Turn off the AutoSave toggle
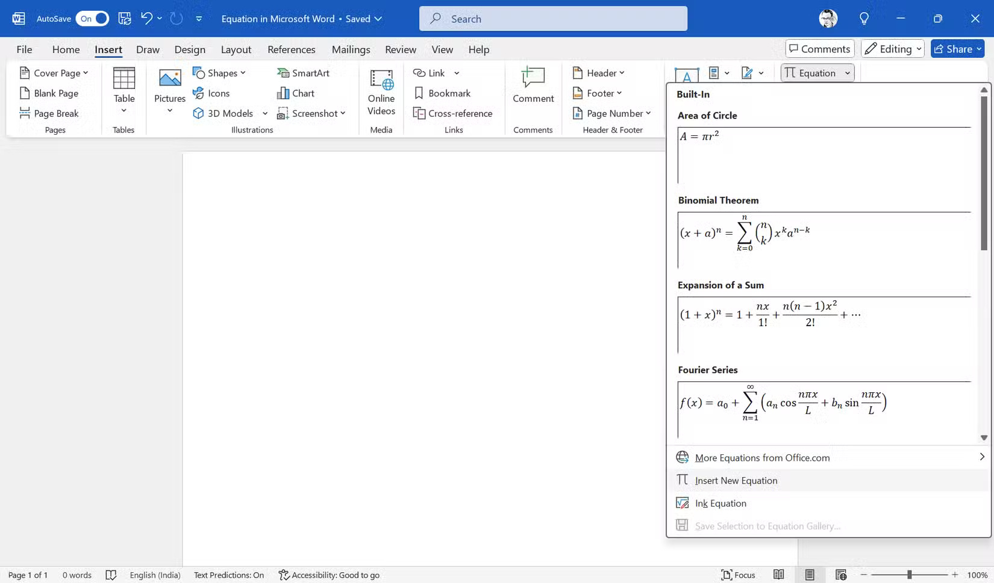Screen dimensions: 994x583 tap(92, 19)
